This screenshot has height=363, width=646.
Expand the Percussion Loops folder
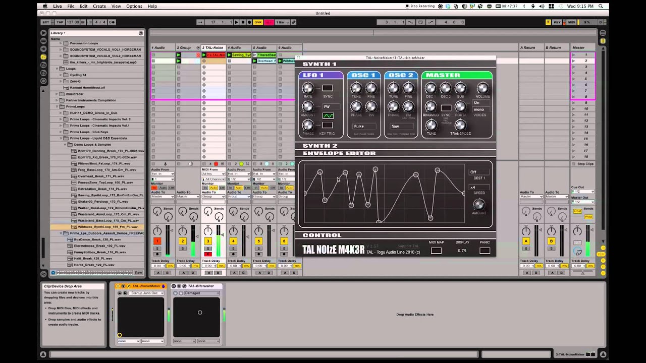coord(61,43)
